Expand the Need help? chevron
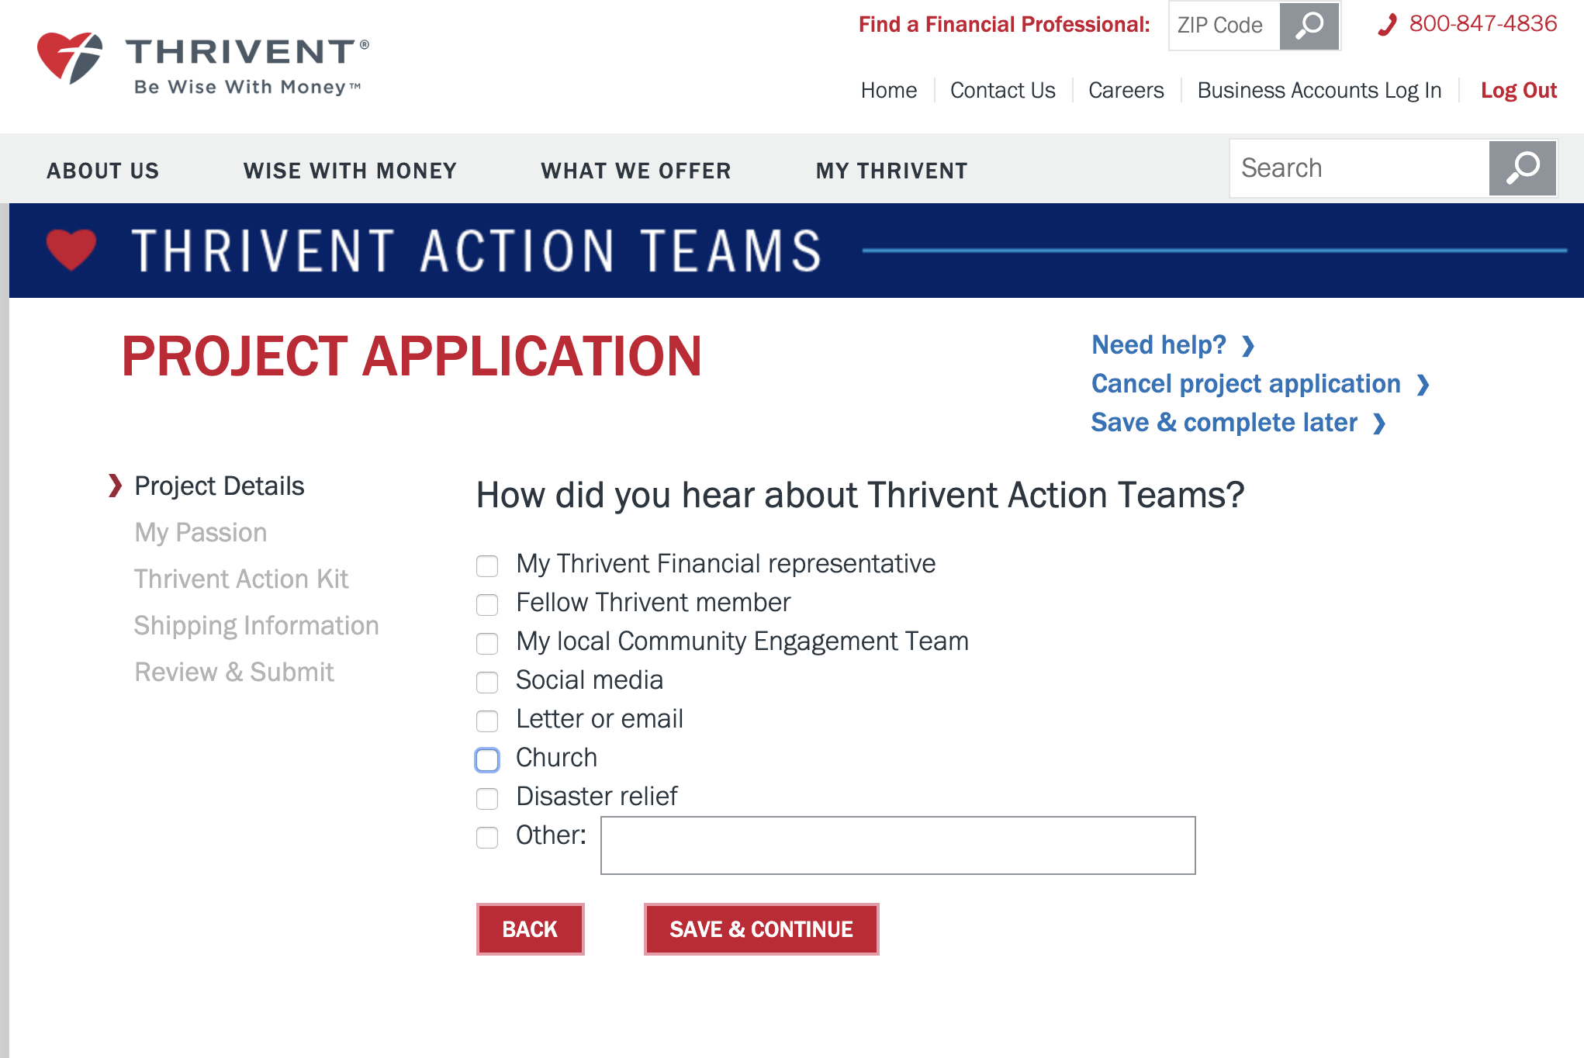 [x=1249, y=346]
